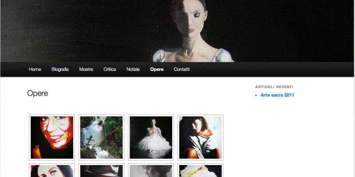View the waterfall painting thumbnail
Viewport: 355px width, 177px height.
(102, 138)
